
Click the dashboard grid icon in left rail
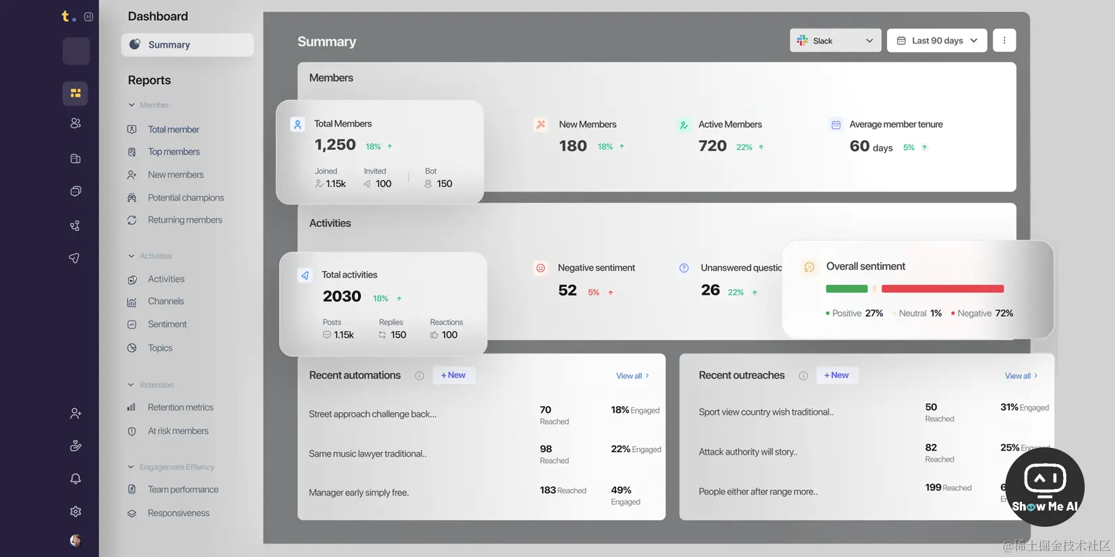76,93
